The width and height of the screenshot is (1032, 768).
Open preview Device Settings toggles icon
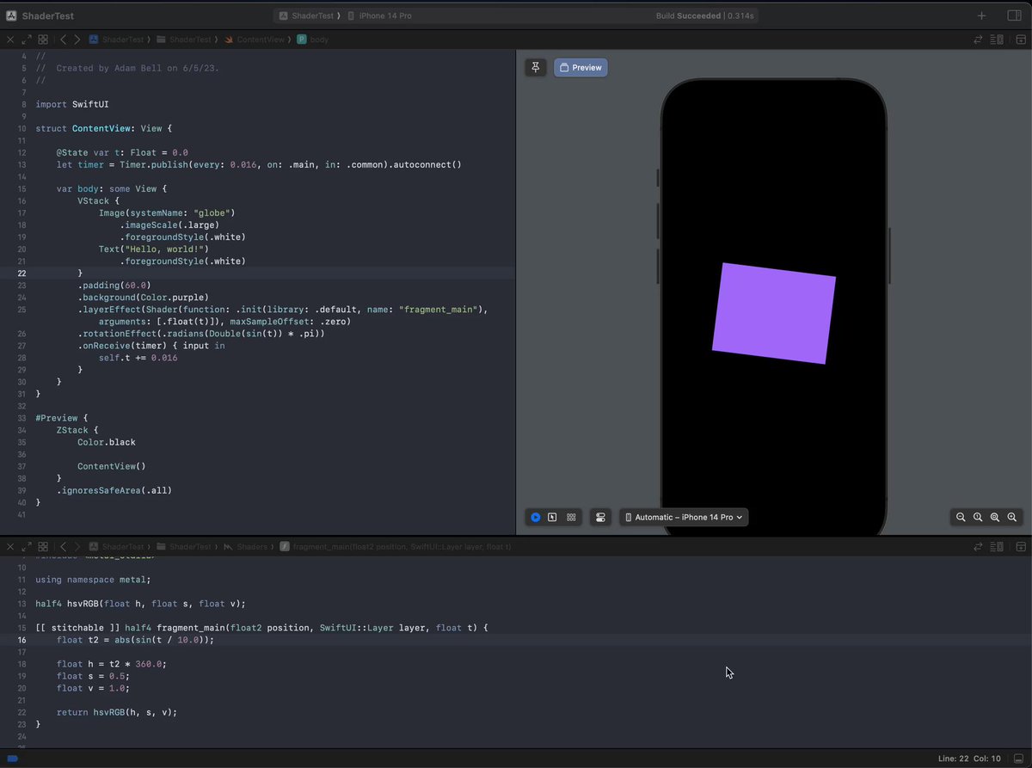tap(600, 517)
